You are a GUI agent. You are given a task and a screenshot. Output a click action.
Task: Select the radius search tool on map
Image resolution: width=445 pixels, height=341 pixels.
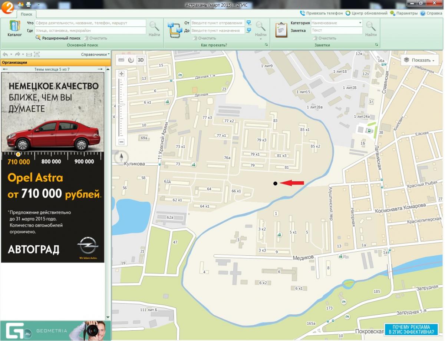(x=131, y=60)
